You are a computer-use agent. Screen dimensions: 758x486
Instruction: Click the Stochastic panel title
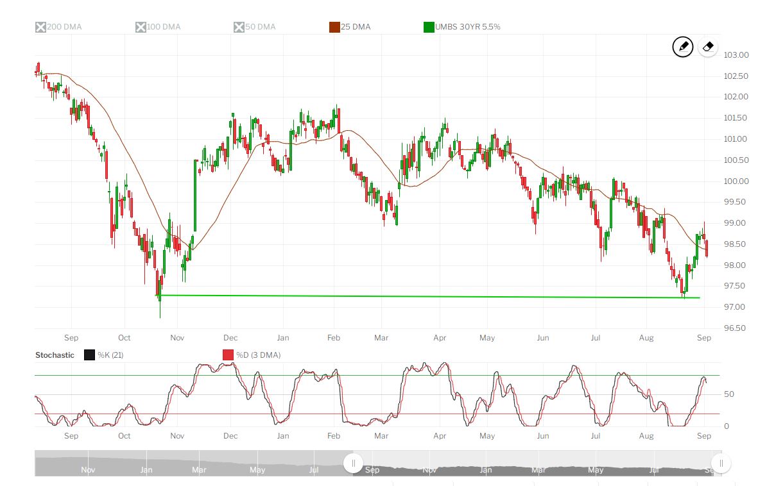(55, 355)
